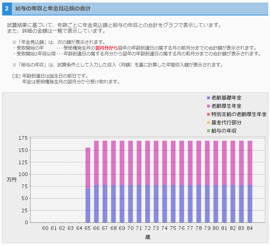Click the x-axis label 77
This screenshot has width=270, height=245.
coord(190,228)
